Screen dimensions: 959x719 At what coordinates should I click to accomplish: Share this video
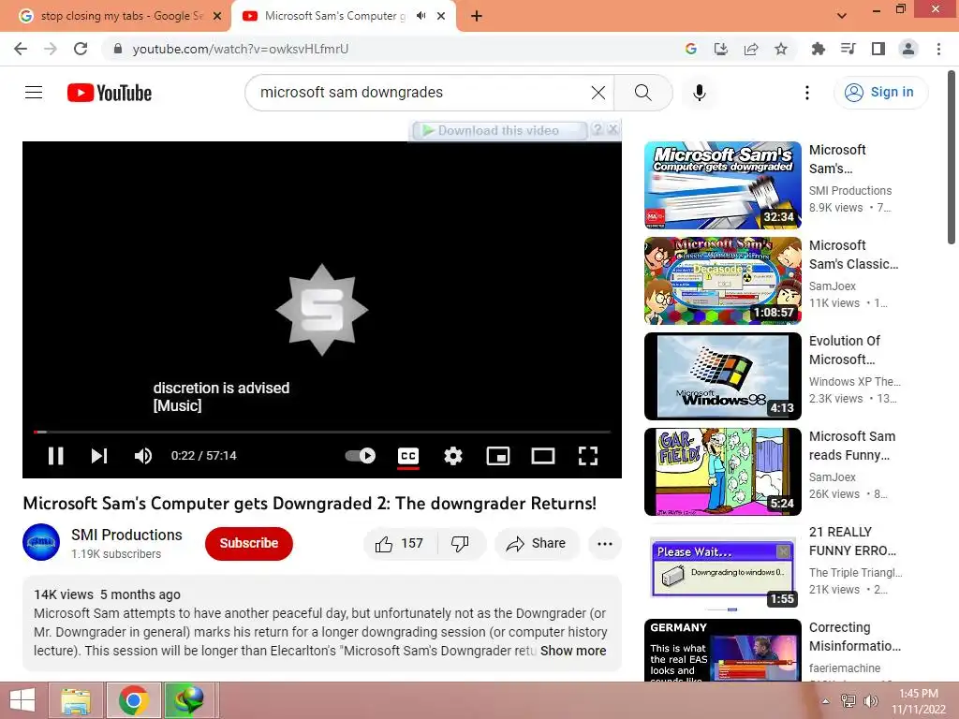[x=537, y=544]
